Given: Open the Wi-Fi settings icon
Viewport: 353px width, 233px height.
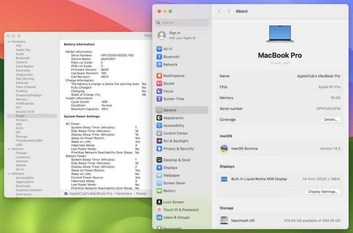Looking at the screenshot, I should 160,49.
